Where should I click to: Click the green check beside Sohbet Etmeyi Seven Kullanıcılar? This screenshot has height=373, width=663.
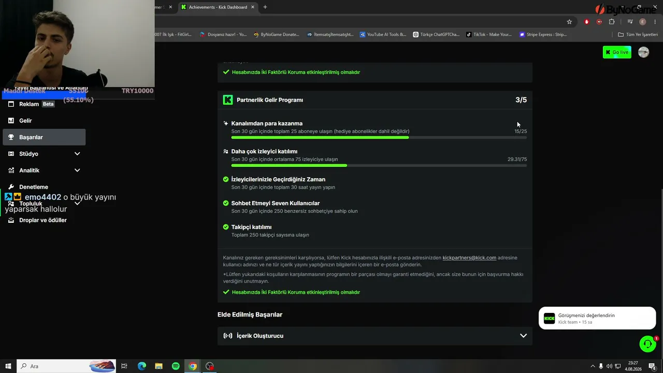[x=226, y=203]
